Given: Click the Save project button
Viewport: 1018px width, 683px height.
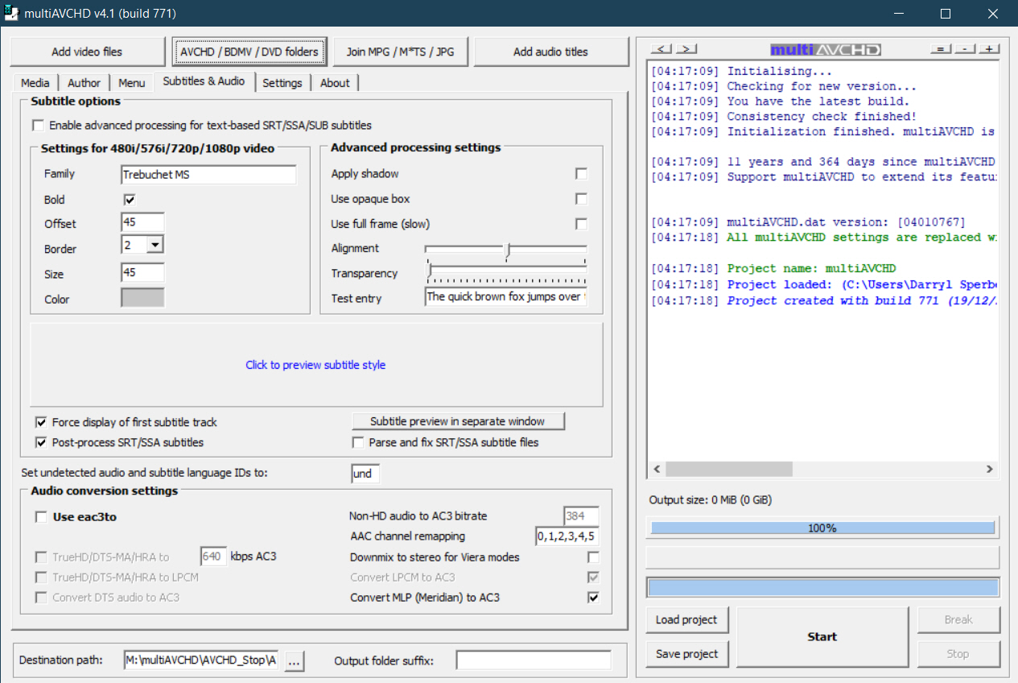Looking at the screenshot, I should point(687,654).
